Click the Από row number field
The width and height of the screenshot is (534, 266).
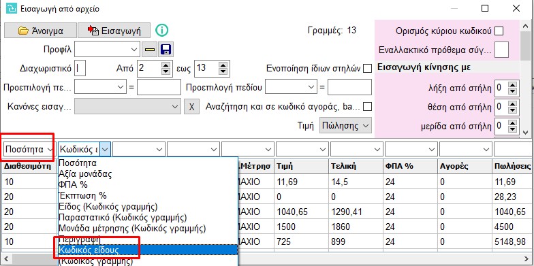(148, 68)
